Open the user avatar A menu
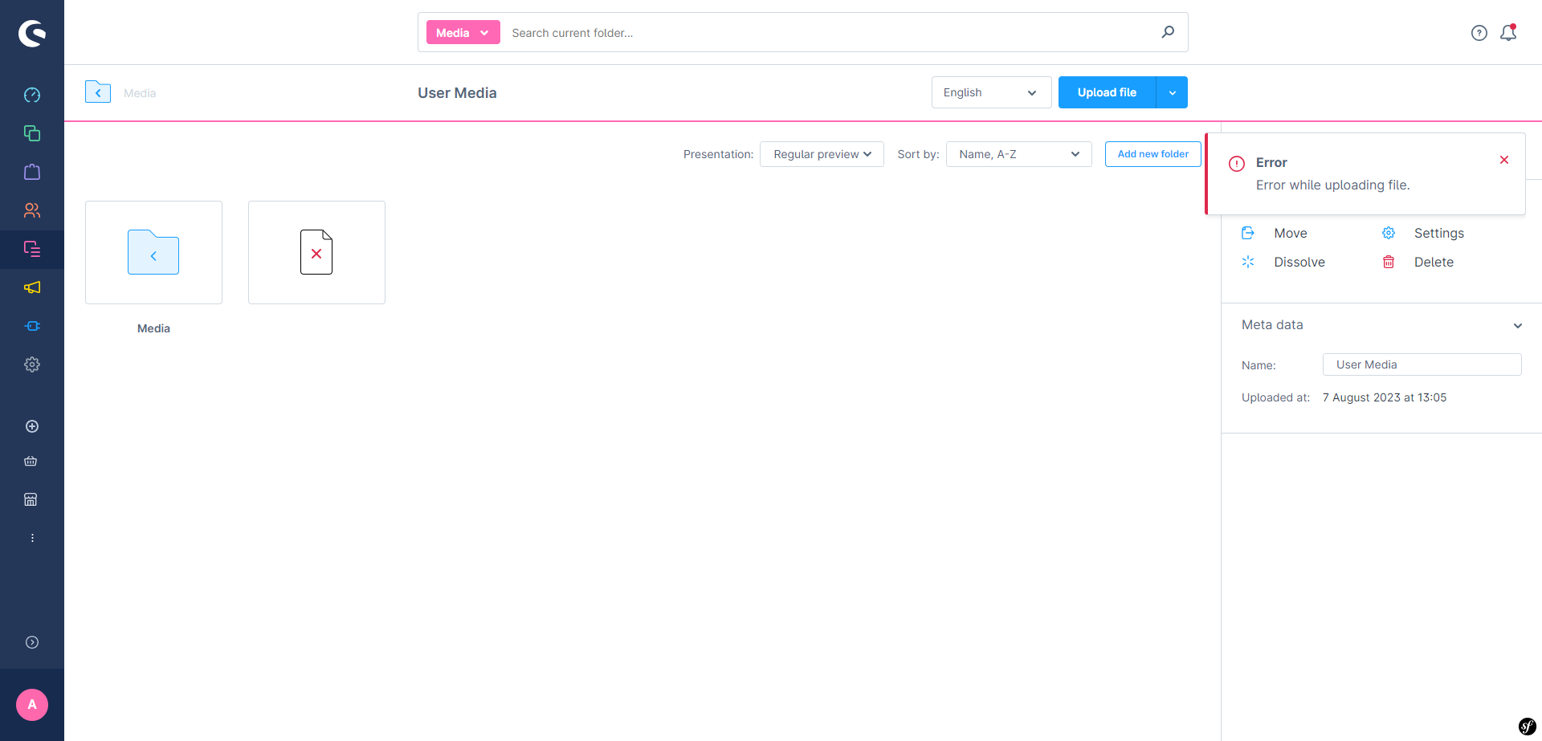 pyautogui.click(x=32, y=705)
